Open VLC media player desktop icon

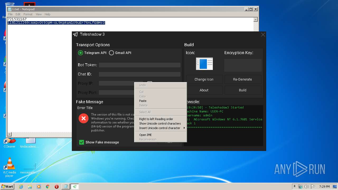click(10, 167)
